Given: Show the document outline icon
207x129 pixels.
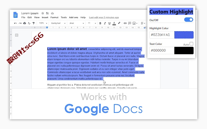Looking at the screenshot, I should pos(16,35).
